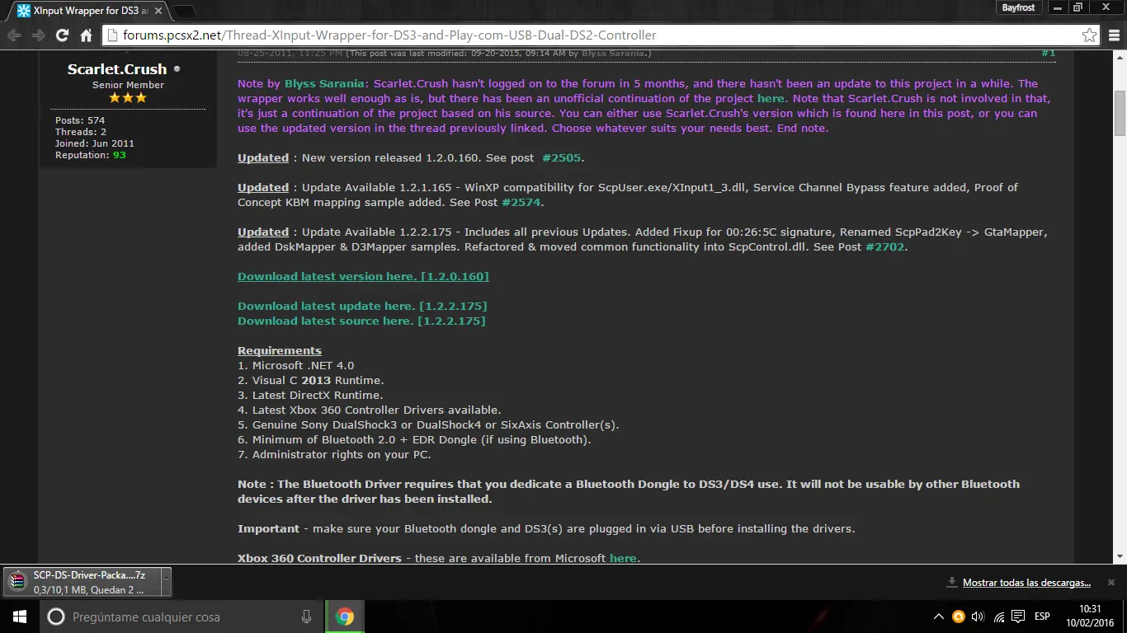Viewport: 1127px width, 633px height.
Task: Open the orange tray application icon
Action: [x=959, y=617]
